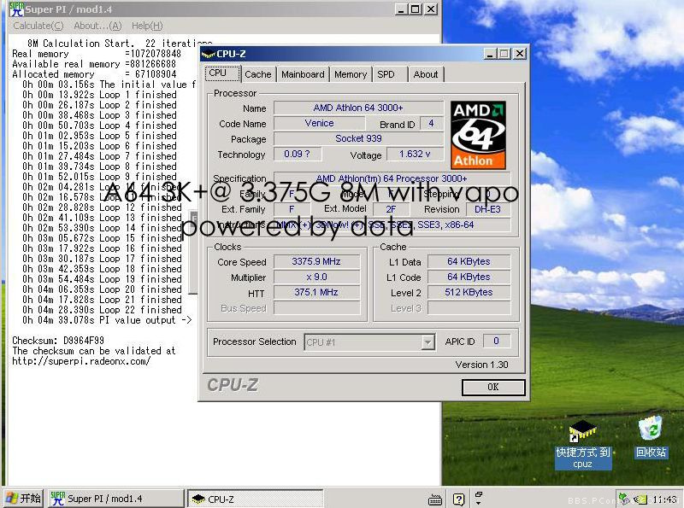
Task: Open the language bar options arrow
Action: 479,503
